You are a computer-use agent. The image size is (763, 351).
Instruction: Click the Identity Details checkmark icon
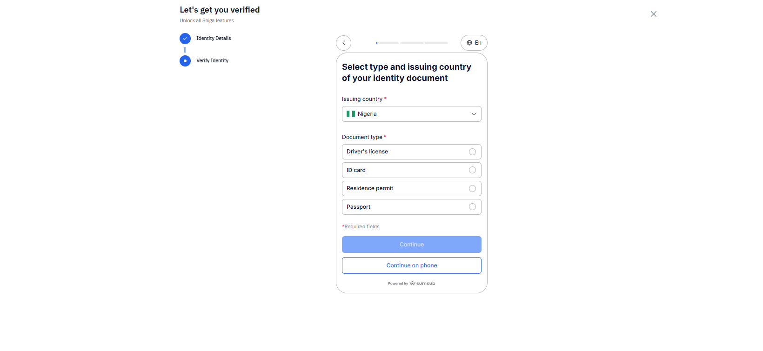click(185, 39)
